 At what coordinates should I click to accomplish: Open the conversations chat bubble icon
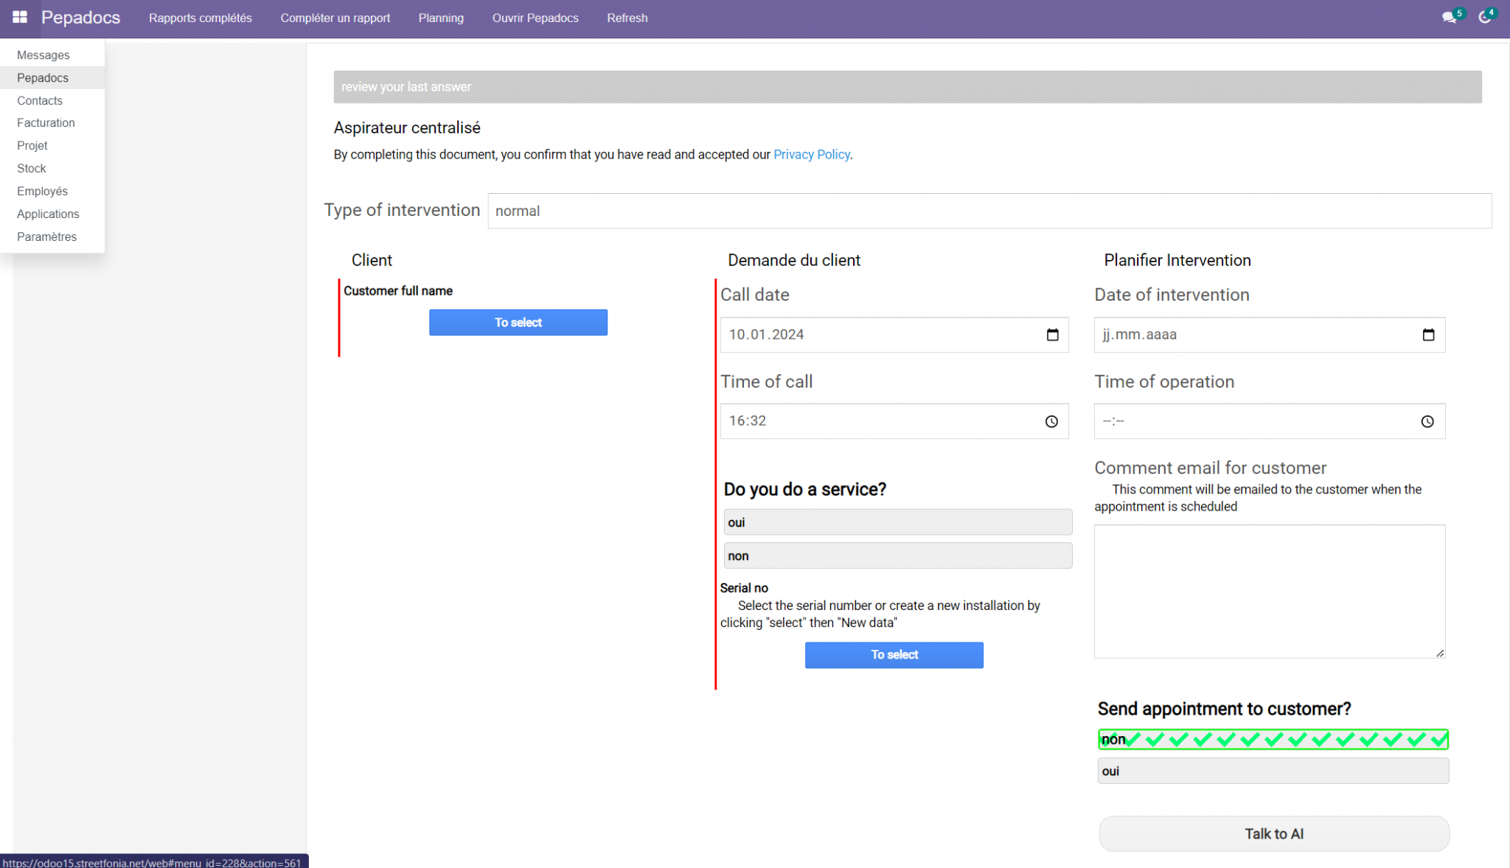point(1449,18)
